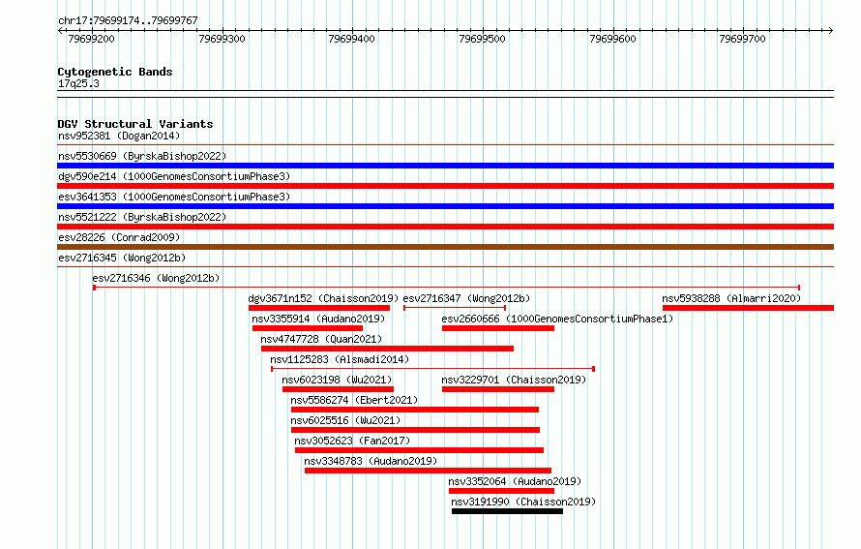Open esv3641353 (1000GenomesConsortiumPhase3) label

pos(174,197)
